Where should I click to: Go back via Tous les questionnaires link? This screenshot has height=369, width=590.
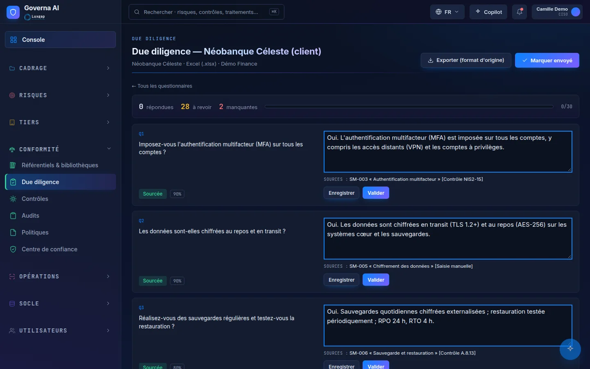pyautogui.click(x=162, y=86)
